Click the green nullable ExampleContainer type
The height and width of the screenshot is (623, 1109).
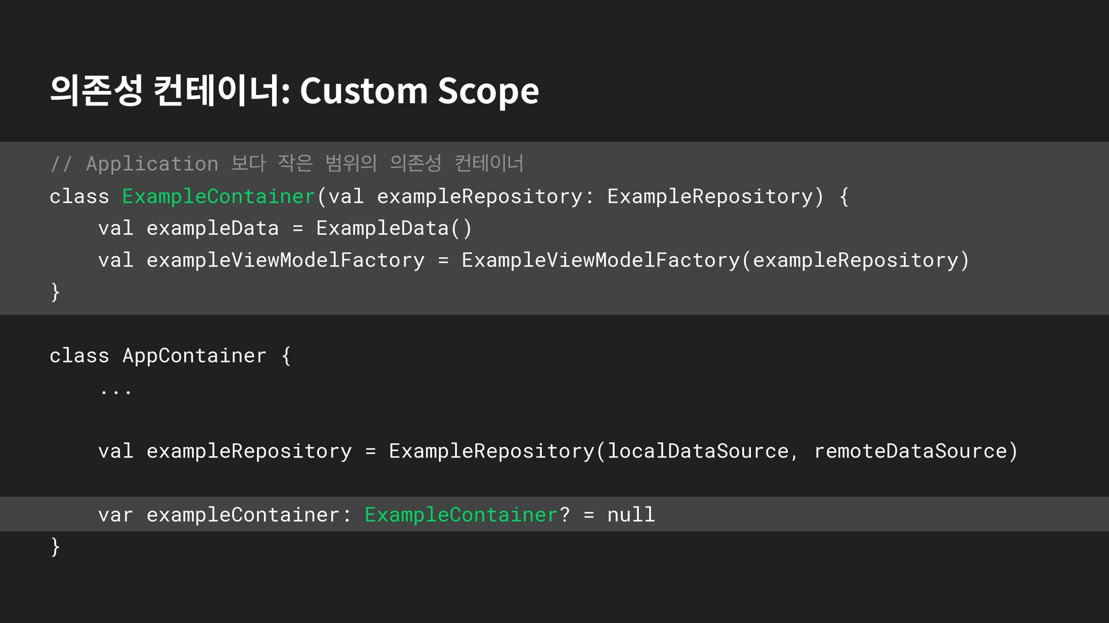[461, 515]
